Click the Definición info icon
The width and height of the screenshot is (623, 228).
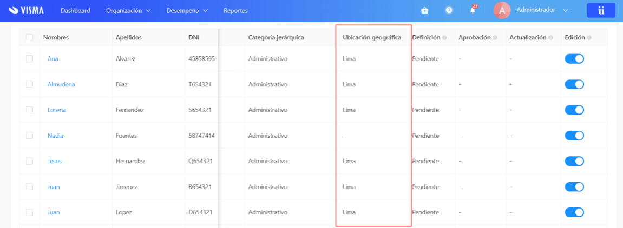tap(444, 38)
